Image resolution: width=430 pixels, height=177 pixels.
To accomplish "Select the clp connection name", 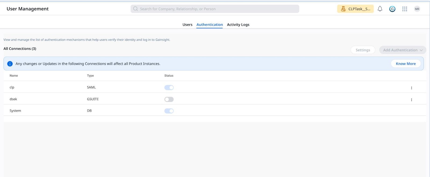I will point(12,87).
